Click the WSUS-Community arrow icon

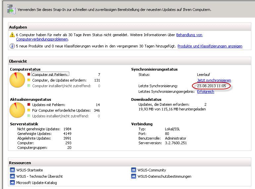pyautogui.click(x=133, y=170)
